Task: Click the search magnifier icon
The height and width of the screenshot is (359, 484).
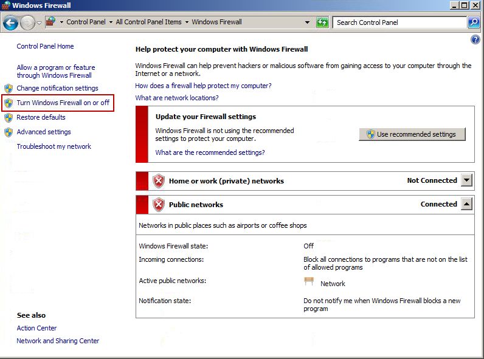Action: [474, 22]
